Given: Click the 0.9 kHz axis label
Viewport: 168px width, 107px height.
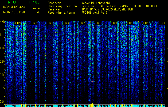Looking at the screenshot, I should click(2, 62).
